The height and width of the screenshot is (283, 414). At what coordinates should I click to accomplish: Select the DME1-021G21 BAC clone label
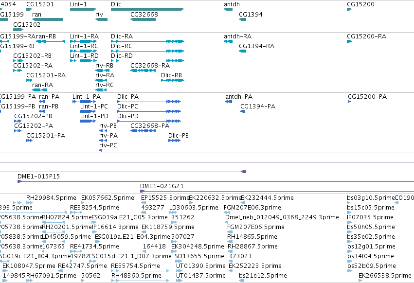[162, 186]
